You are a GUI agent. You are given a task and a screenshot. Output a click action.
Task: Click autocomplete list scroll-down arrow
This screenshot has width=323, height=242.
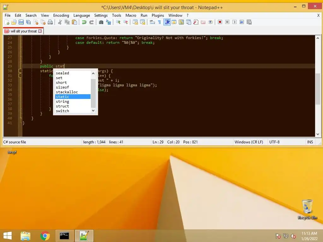(x=93, y=111)
